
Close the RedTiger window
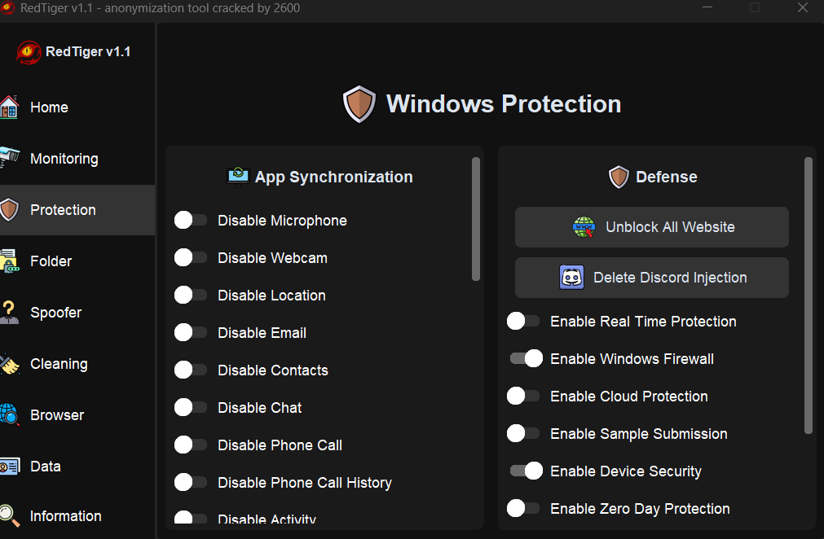803,7
